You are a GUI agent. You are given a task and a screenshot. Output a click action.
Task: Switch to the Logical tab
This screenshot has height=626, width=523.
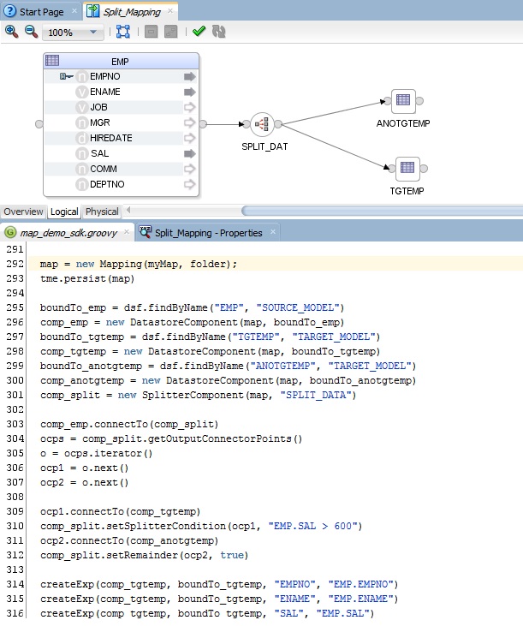[x=64, y=212]
